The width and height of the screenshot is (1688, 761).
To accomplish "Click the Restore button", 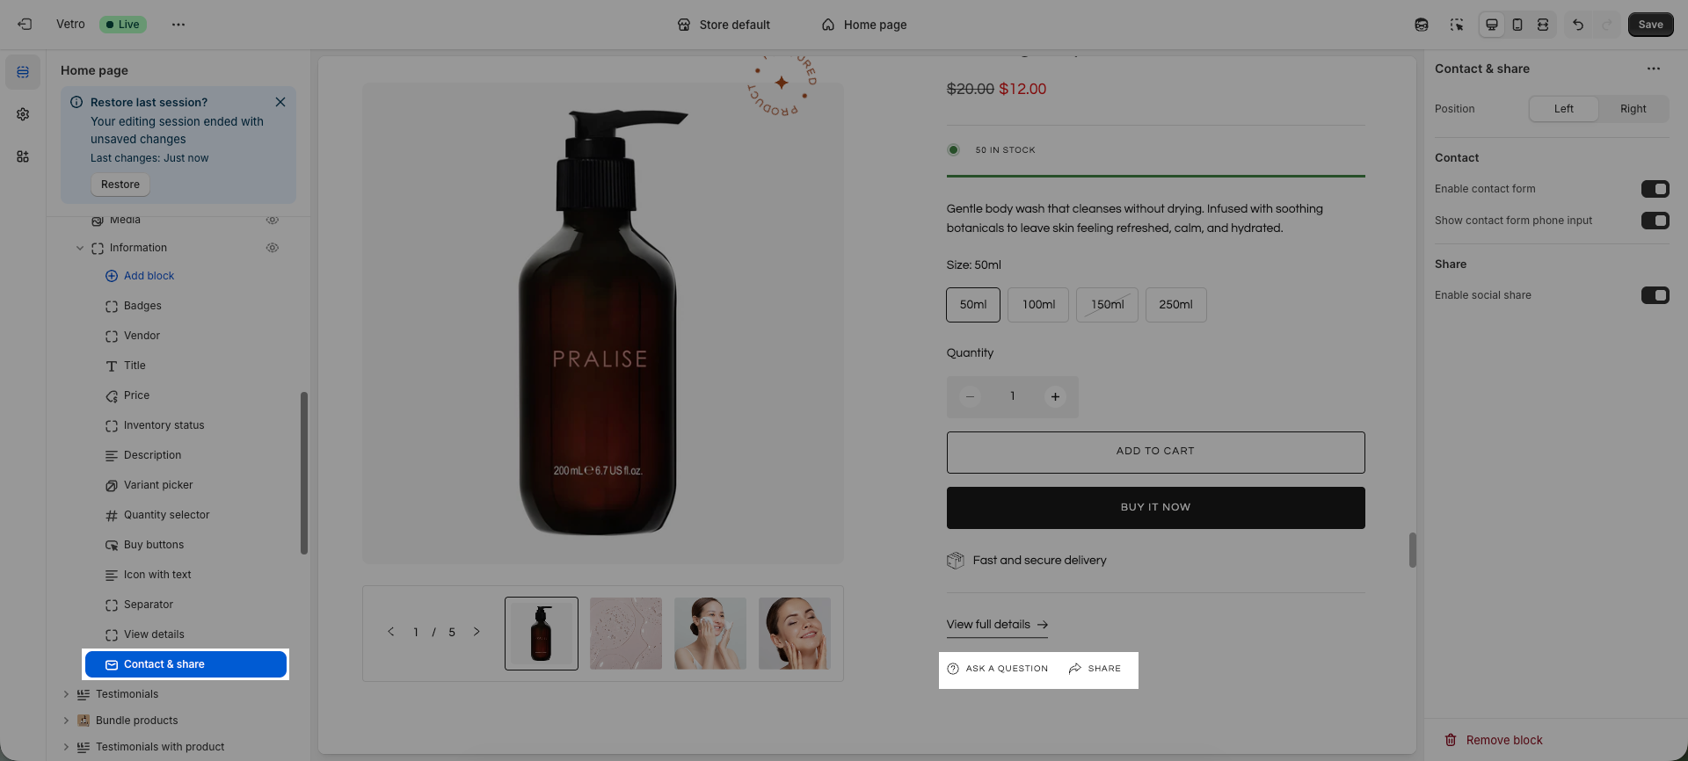I will (x=120, y=185).
